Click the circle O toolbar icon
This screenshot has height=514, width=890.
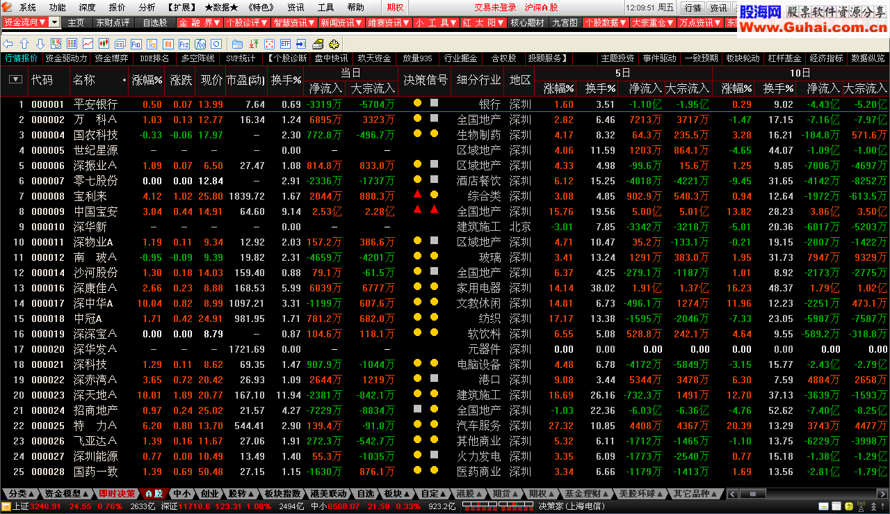click(216, 43)
